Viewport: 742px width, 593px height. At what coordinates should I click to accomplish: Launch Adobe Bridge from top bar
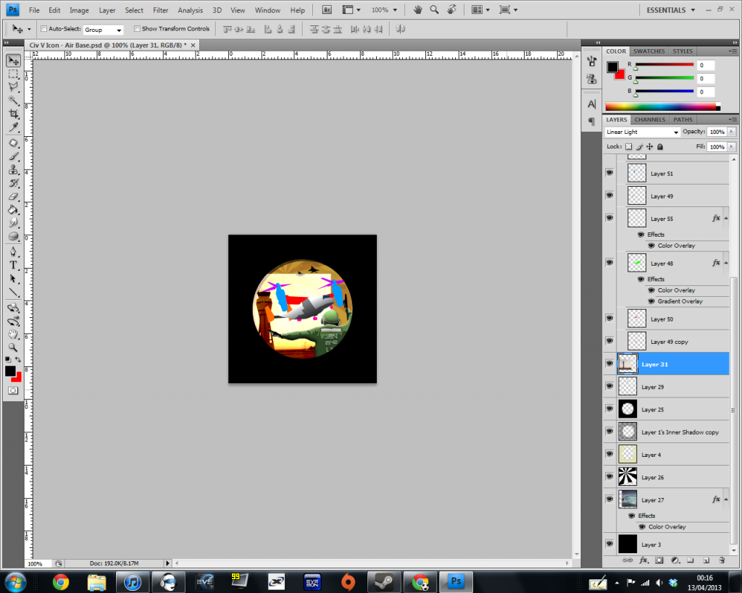[327, 10]
